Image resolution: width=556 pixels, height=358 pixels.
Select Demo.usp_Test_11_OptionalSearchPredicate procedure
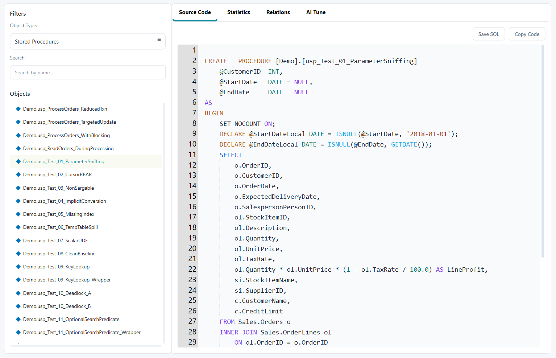click(x=86, y=319)
